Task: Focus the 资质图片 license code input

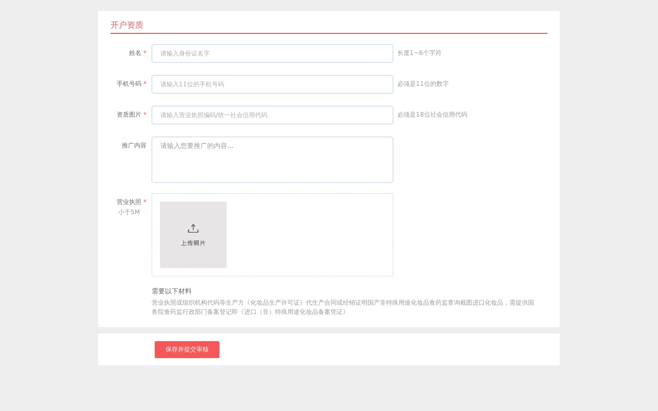Action: click(272, 115)
